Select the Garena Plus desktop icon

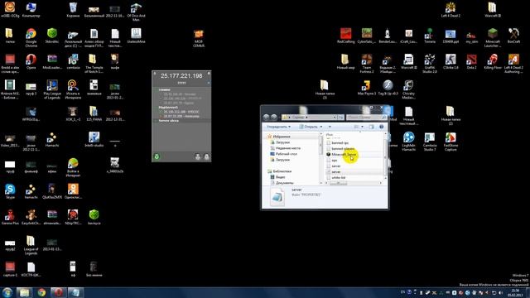coord(10,217)
